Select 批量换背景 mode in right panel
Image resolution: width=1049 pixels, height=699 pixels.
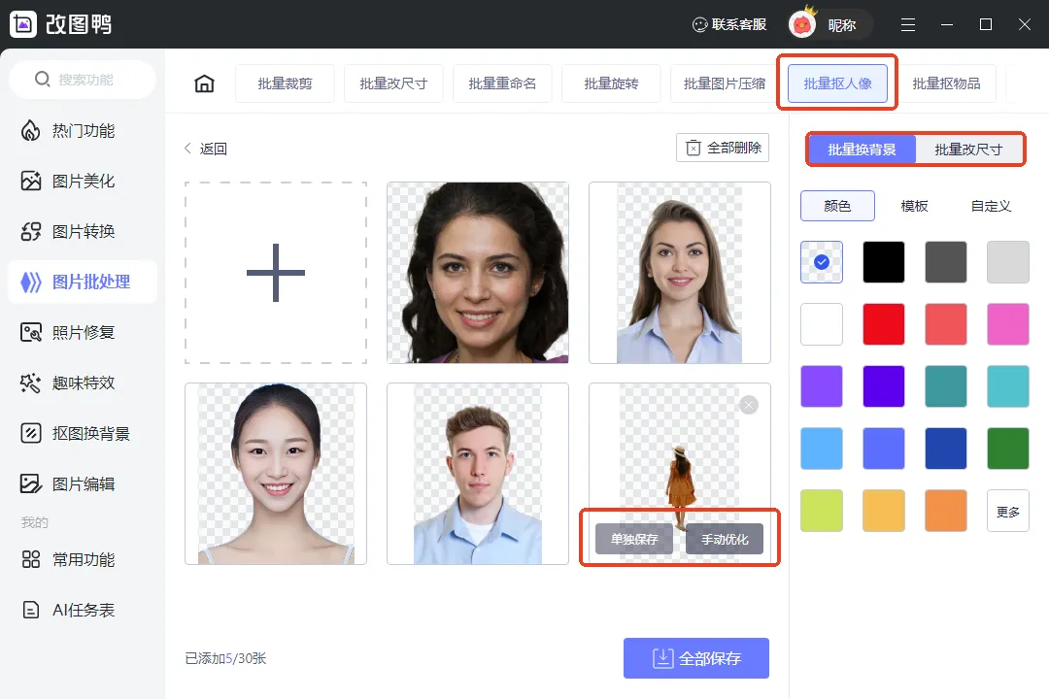tap(862, 150)
